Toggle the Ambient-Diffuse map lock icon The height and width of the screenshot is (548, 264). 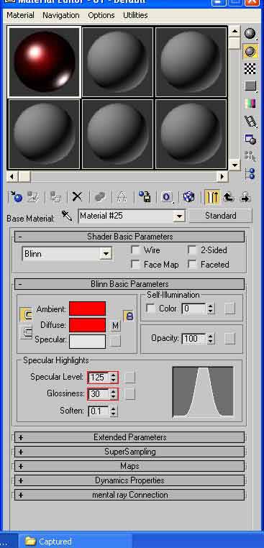tap(129, 316)
